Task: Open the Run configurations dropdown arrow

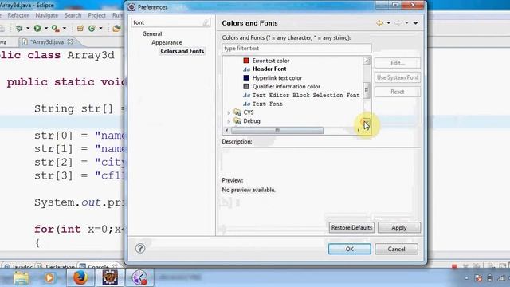Action: click(x=46, y=29)
